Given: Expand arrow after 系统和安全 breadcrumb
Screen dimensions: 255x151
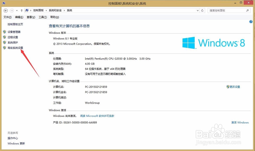Looking at the screenshot, I should (x=64, y=10).
